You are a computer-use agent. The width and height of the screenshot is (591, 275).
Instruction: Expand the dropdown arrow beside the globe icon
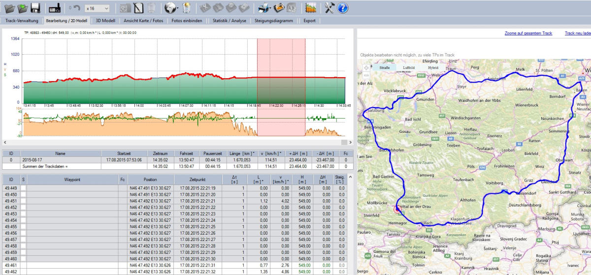[178, 8]
